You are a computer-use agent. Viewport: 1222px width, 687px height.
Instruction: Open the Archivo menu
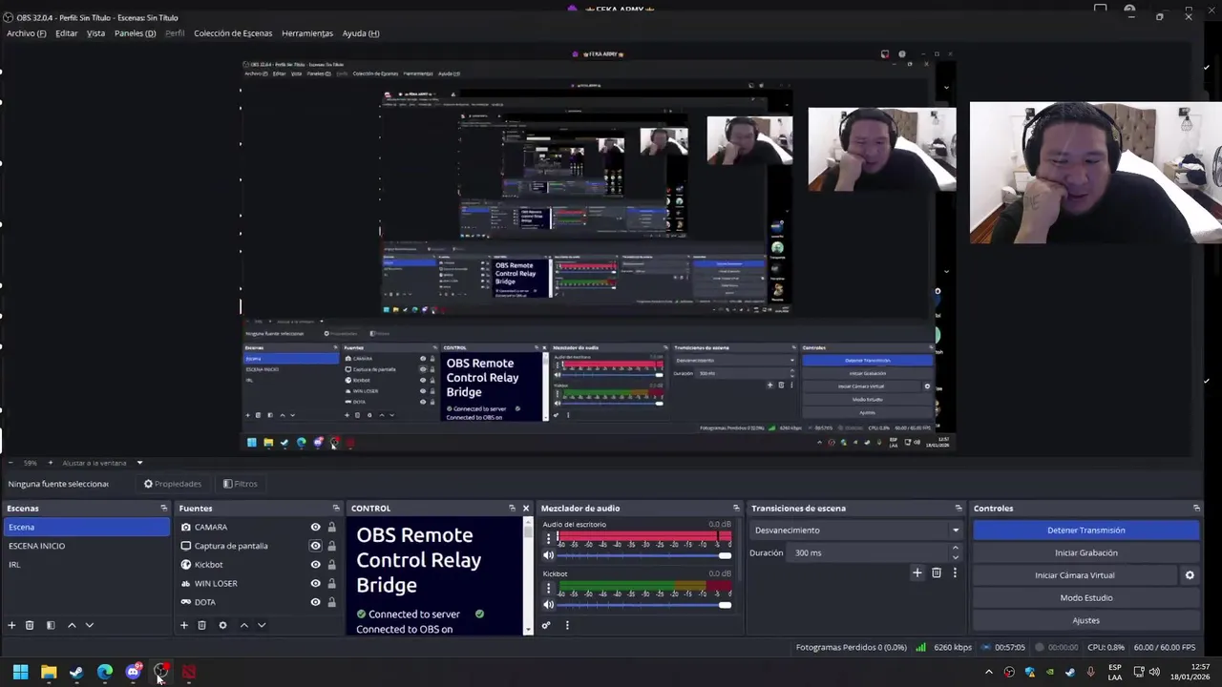coord(27,33)
